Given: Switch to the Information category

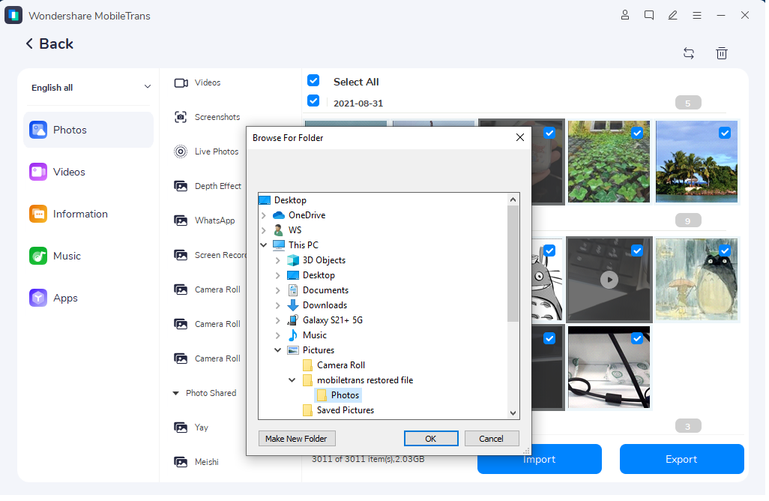Looking at the screenshot, I should click(80, 214).
